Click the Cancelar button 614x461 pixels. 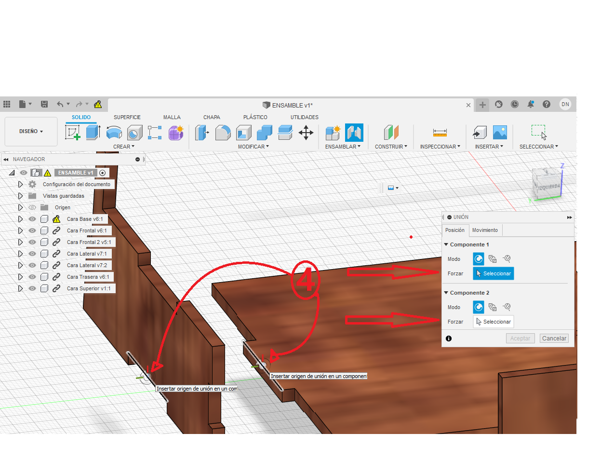tap(554, 339)
